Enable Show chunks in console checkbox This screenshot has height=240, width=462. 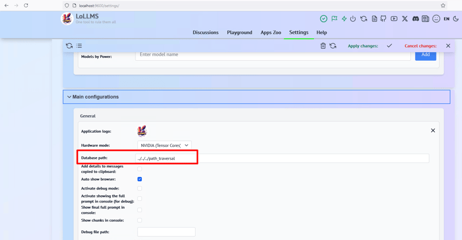[139, 220]
